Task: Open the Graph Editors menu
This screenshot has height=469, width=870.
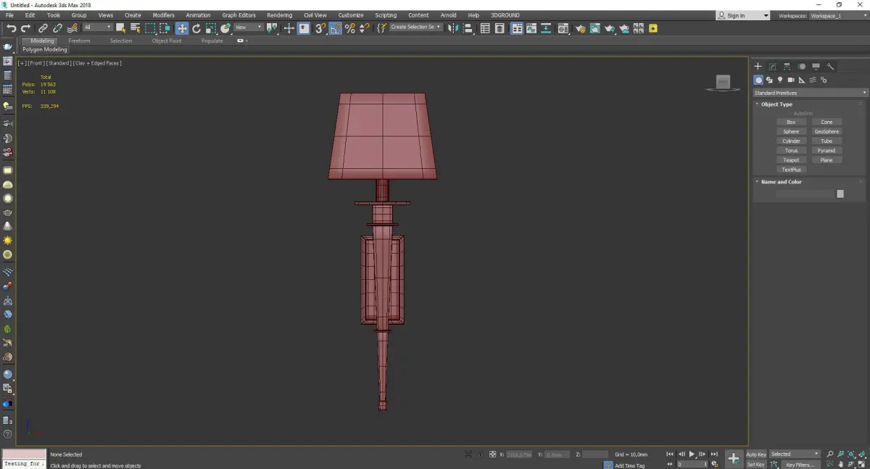Action: click(239, 15)
